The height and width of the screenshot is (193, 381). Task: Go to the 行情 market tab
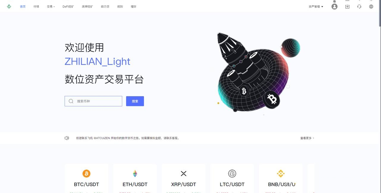click(36, 7)
